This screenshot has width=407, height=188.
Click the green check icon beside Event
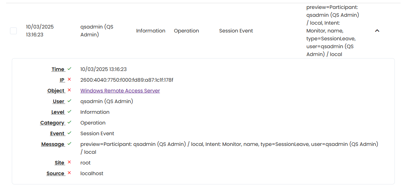pos(69,133)
